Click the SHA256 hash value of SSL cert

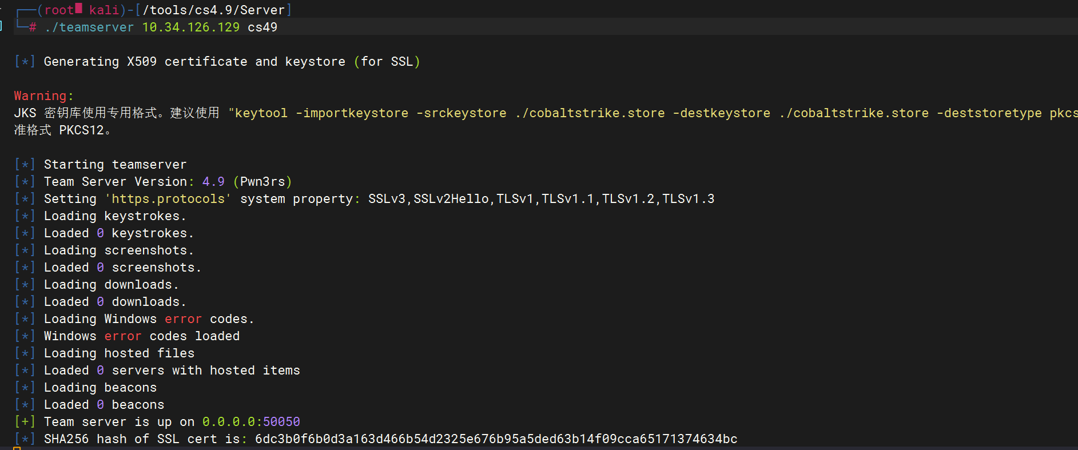(x=496, y=439)
